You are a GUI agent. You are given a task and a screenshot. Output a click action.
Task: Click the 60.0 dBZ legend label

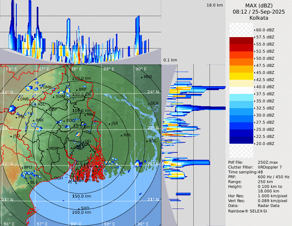click(x=265, y=30)
